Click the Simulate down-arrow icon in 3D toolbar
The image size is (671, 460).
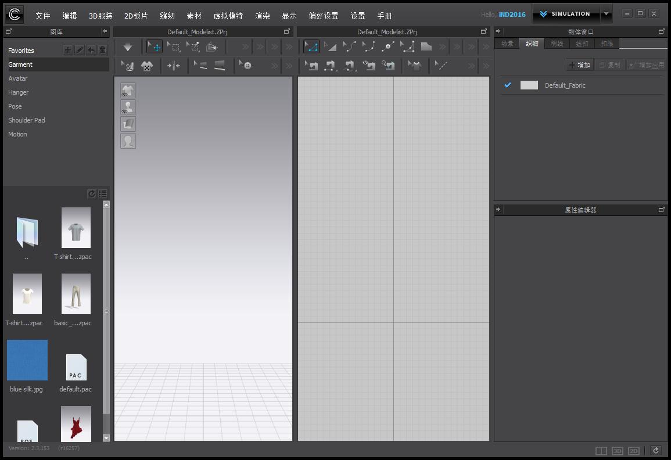coord(128,47)
